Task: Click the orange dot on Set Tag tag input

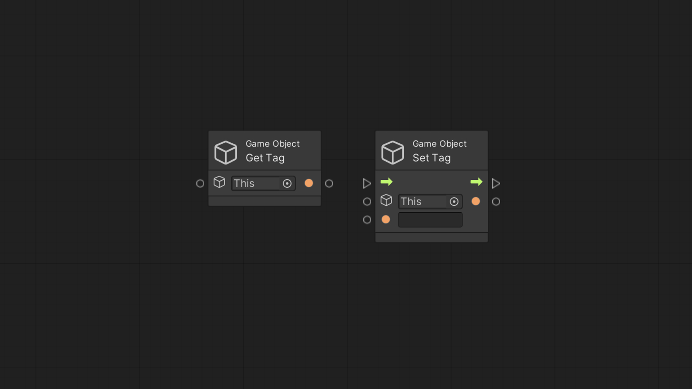Action: pyautogui.click(x=386, y=219)
